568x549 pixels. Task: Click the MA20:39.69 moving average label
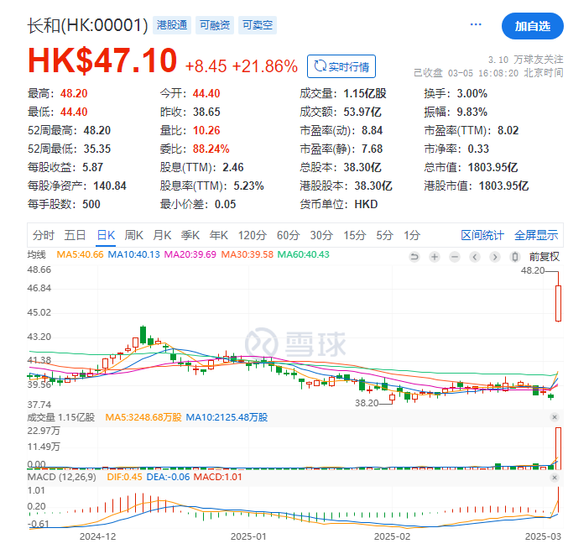[x=190, y=254]
